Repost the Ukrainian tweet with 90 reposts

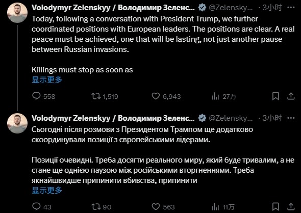click(102, 207)
